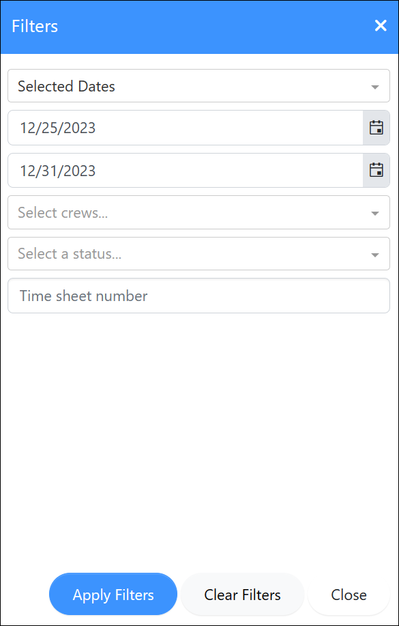Select the year portion of 12/31/2023
Screen dimensions: 399x626
click(x=78, y=171)
